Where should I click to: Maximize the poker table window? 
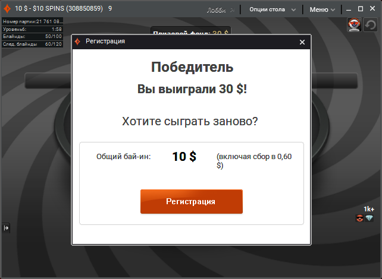click(x=361, y=9)
